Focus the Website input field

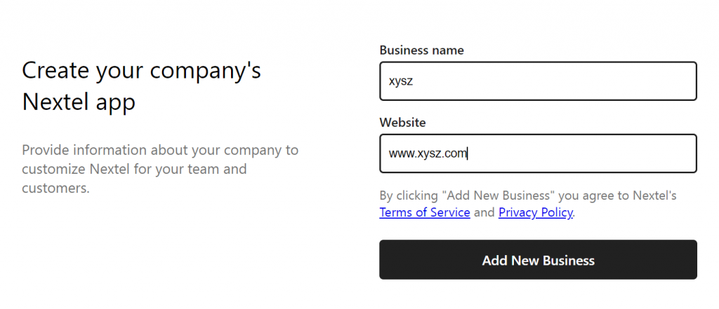(x=538, y=153)
